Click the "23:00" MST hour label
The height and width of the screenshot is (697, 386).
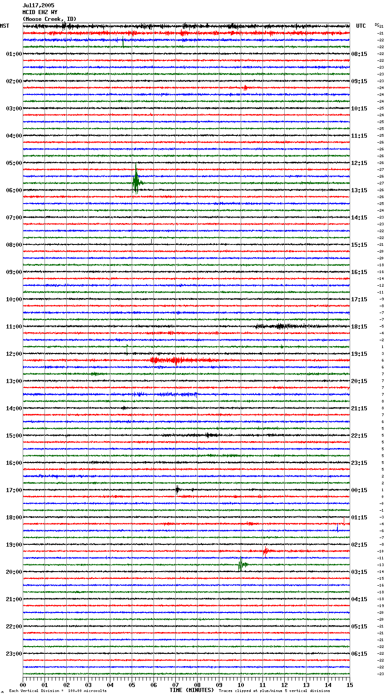click(14, 654)
